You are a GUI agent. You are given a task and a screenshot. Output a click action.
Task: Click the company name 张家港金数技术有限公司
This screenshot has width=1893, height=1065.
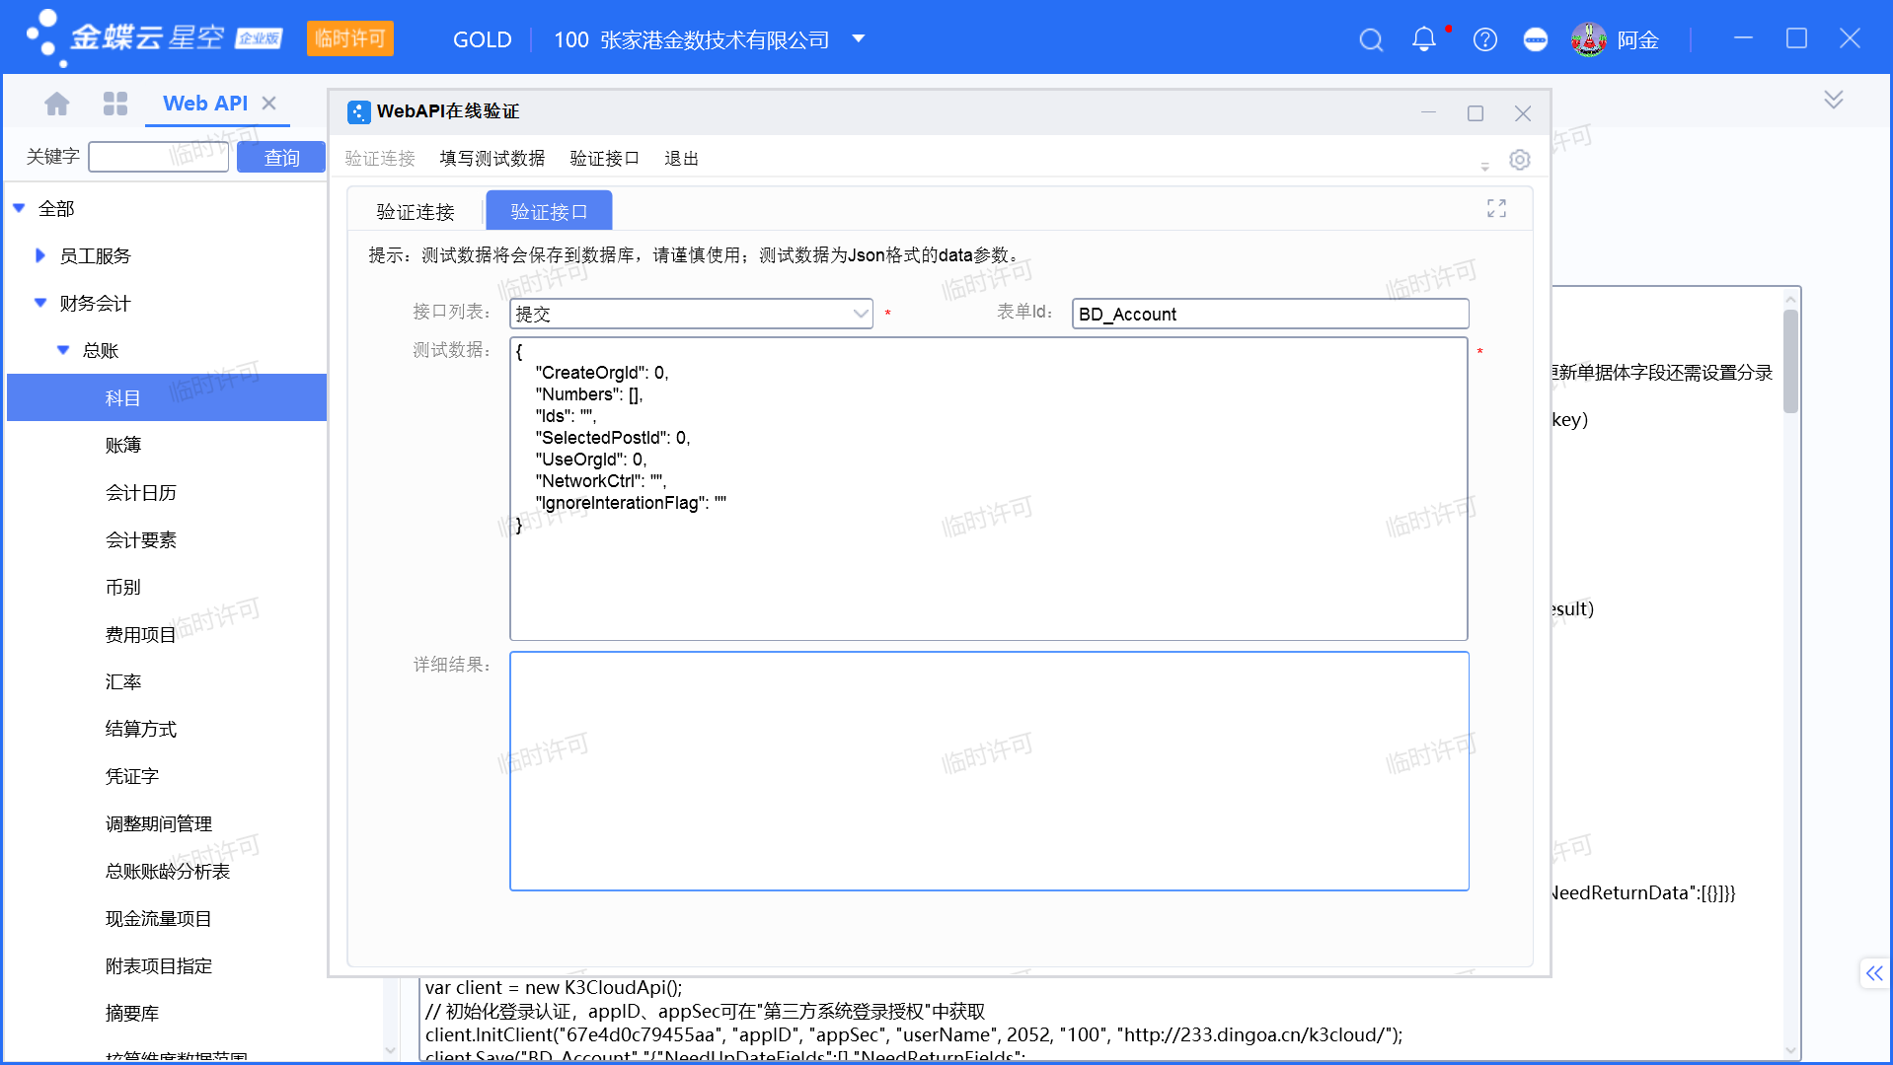715,39
